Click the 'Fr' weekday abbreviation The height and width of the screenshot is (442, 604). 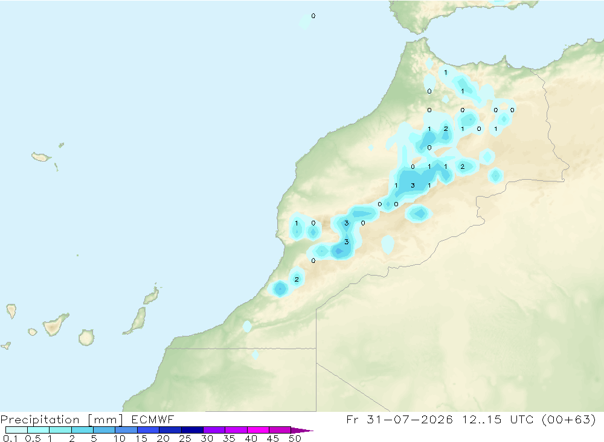point(352,419)
